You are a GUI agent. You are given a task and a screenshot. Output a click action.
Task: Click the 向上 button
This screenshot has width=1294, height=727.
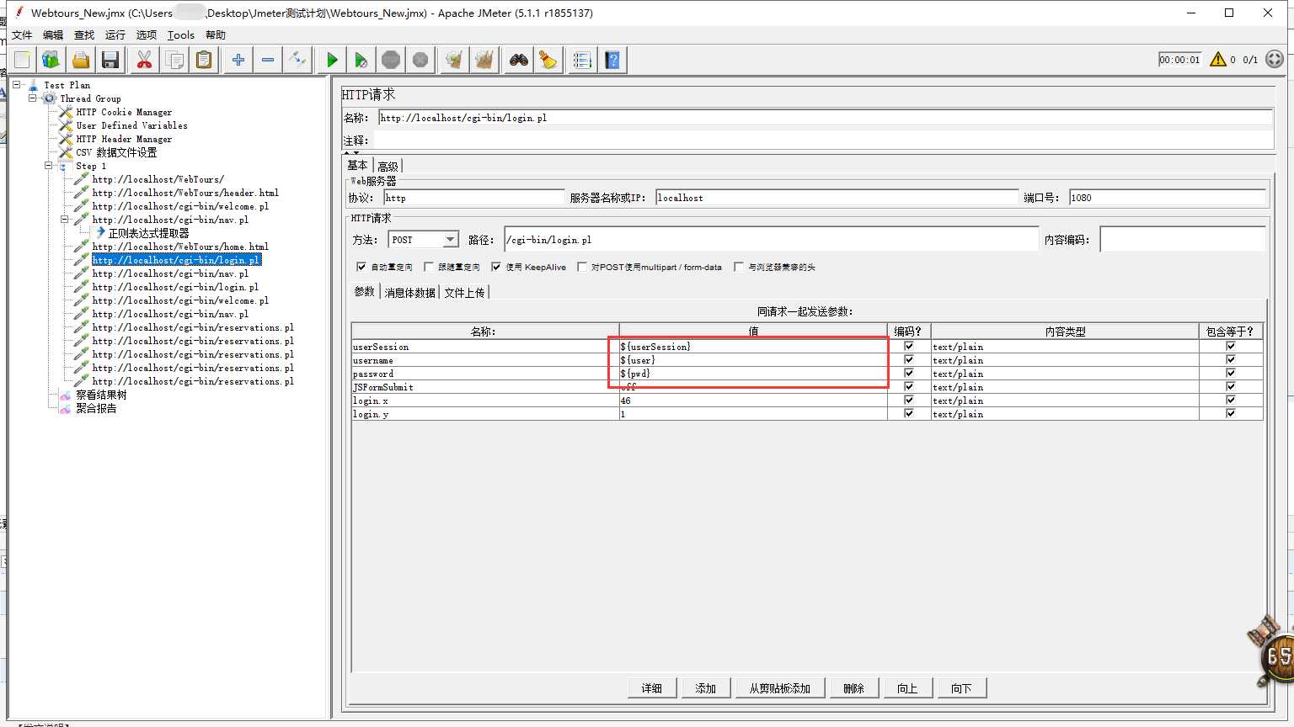tap(908, 688)
